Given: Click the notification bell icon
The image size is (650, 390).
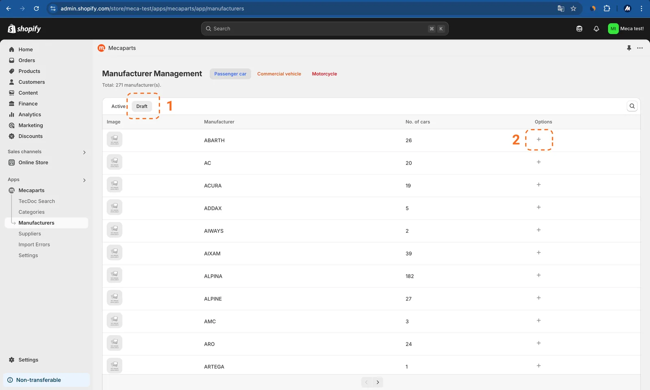Looking at the screenshot, I should tap(596, 28).
